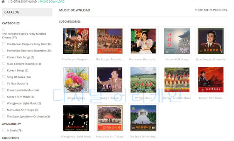Open the Merited Chorus album cover thumbnail

pyautogui.click(x=76, y=41)
